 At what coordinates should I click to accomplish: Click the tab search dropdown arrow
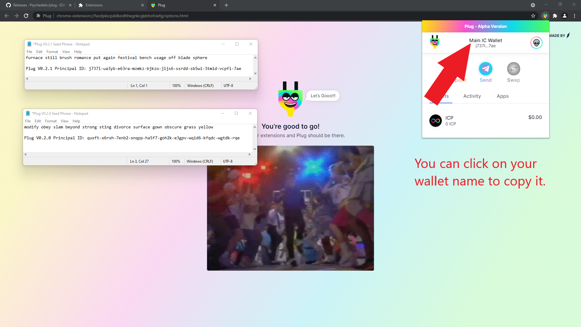point(533,5)
